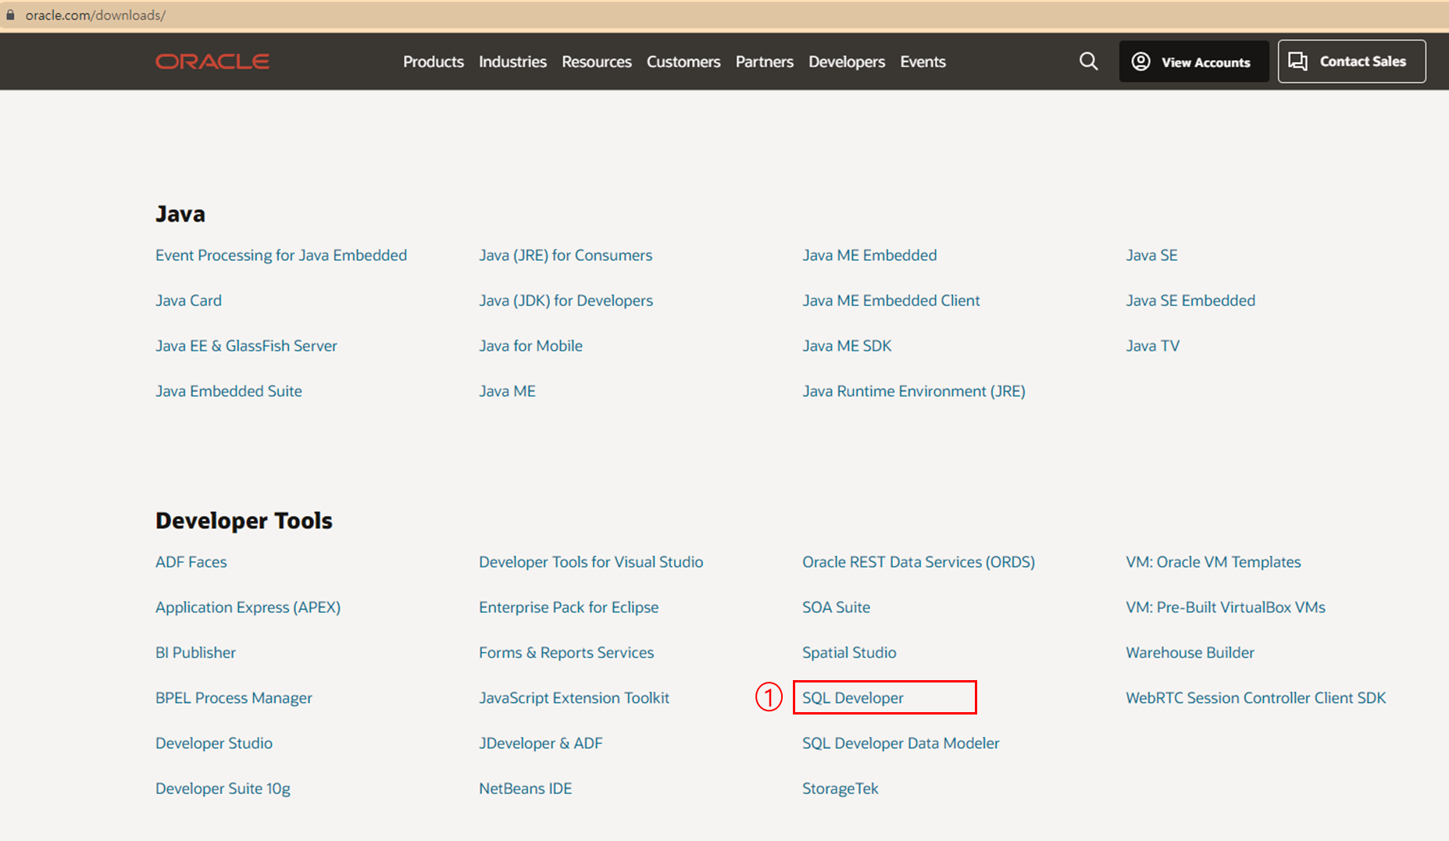Open Java EE & GlassFish Server link
This screenshot has height=841, width=1449.
click(x=246, y=346)
